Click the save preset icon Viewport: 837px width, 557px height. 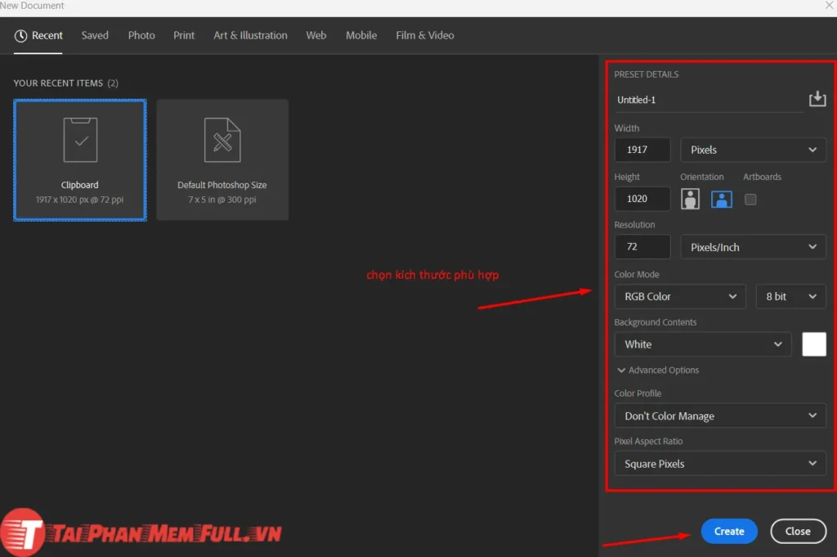click(x=817, y=98)
